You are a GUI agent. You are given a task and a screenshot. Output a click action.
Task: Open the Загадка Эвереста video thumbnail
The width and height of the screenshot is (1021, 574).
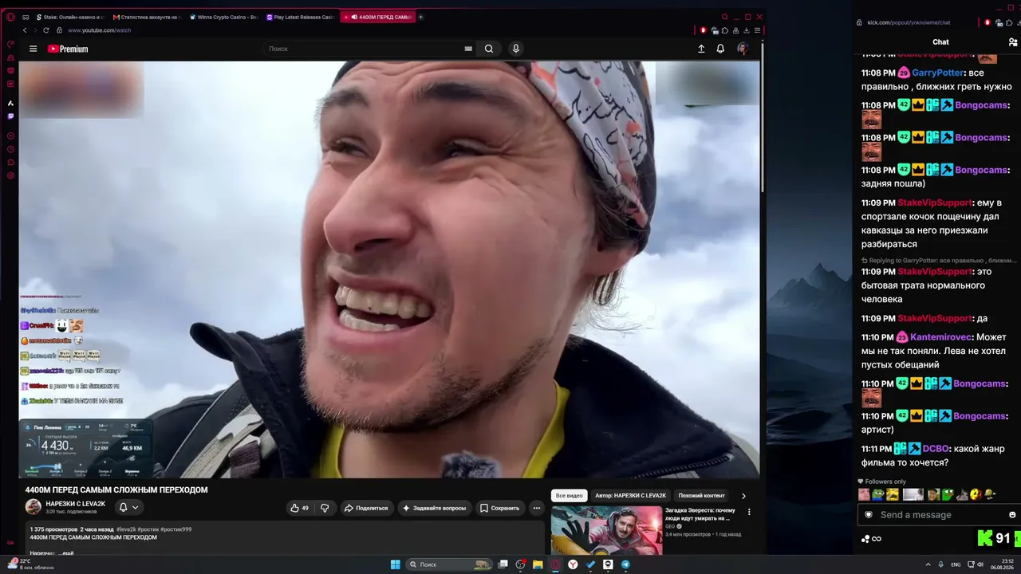pos(606,530)
